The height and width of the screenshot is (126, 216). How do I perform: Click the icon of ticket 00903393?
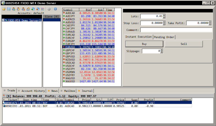pos(4,106)
